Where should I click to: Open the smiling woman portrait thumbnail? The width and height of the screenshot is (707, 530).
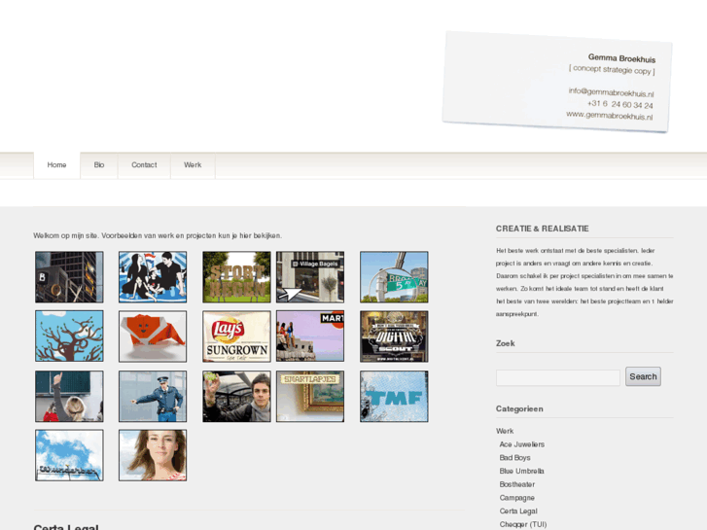point(153,455)
